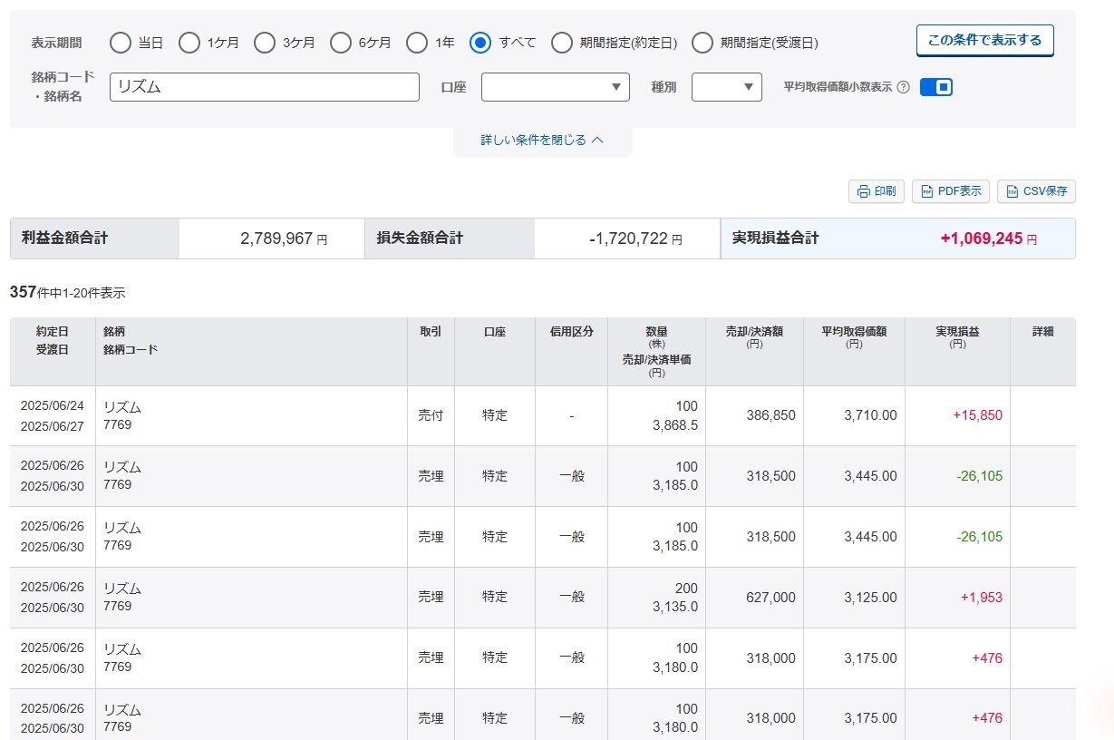
Task: Click the 銘柄コード input field containing リズム
Action: tap(264, 87)
